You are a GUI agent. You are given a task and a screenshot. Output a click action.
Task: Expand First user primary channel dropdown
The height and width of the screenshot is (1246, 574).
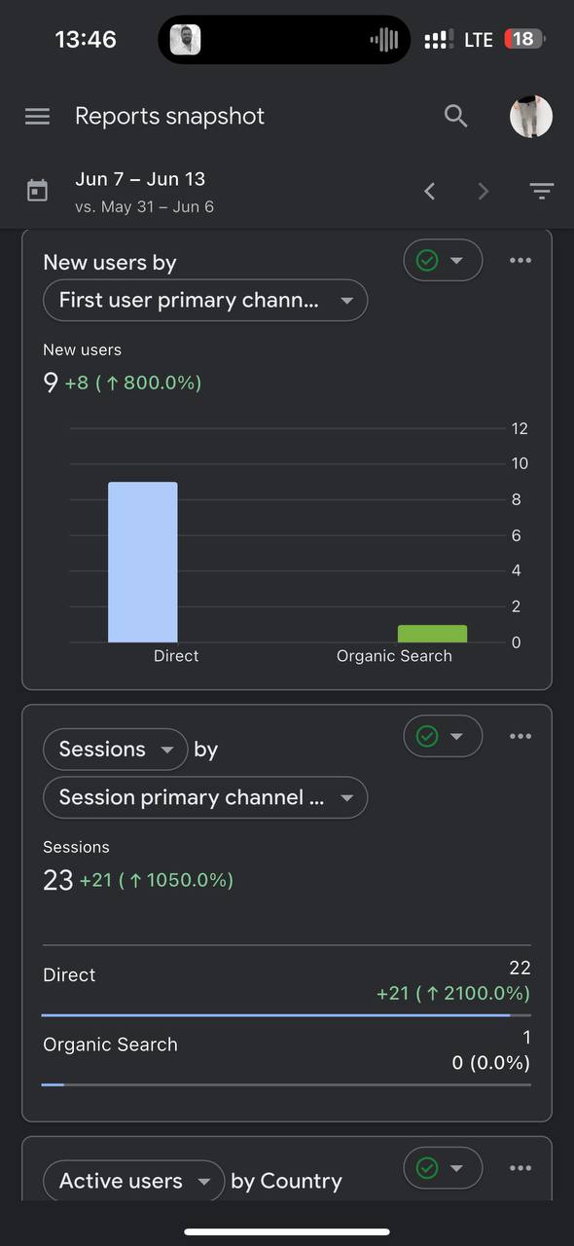(x=205, y=301)
